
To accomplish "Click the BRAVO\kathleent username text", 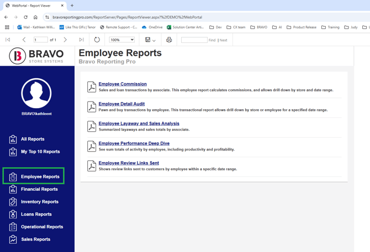I will coord(36,114).
